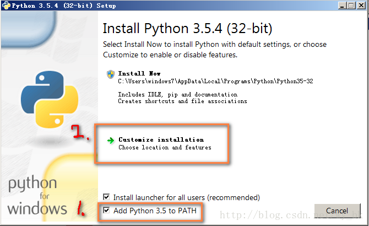Image resolution: width=369 pixels, height=226 pixels.
Task: Maximize the Python Setup window
Action: [351, 6]
